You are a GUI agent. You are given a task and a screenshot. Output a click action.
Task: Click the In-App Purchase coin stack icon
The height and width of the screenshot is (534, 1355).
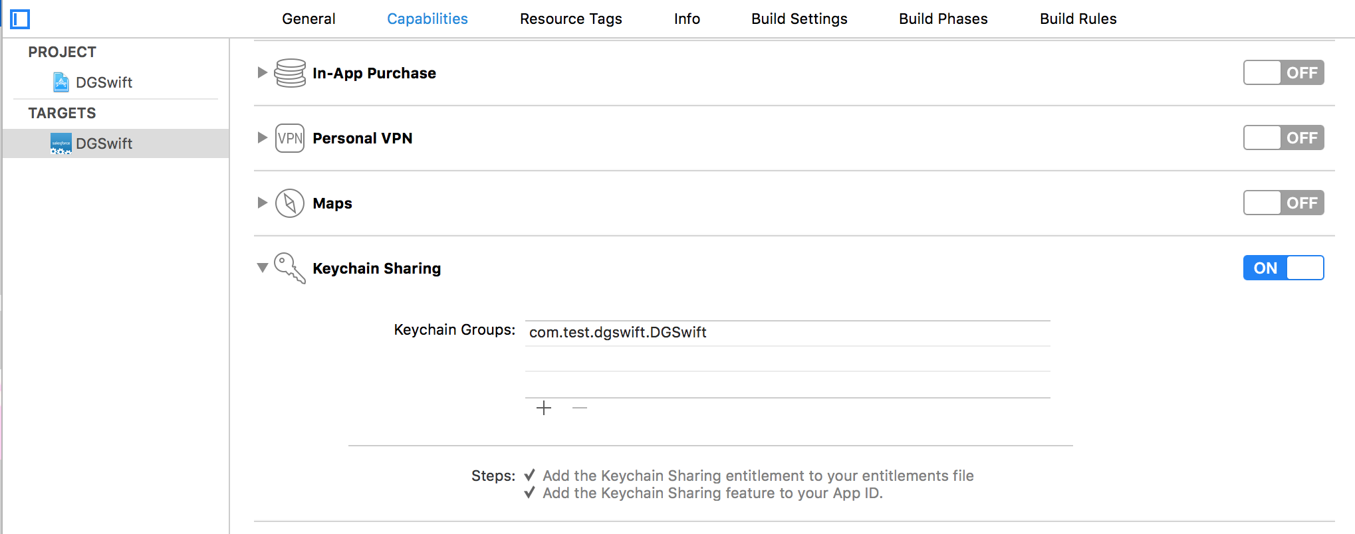[x=290, y=73]
